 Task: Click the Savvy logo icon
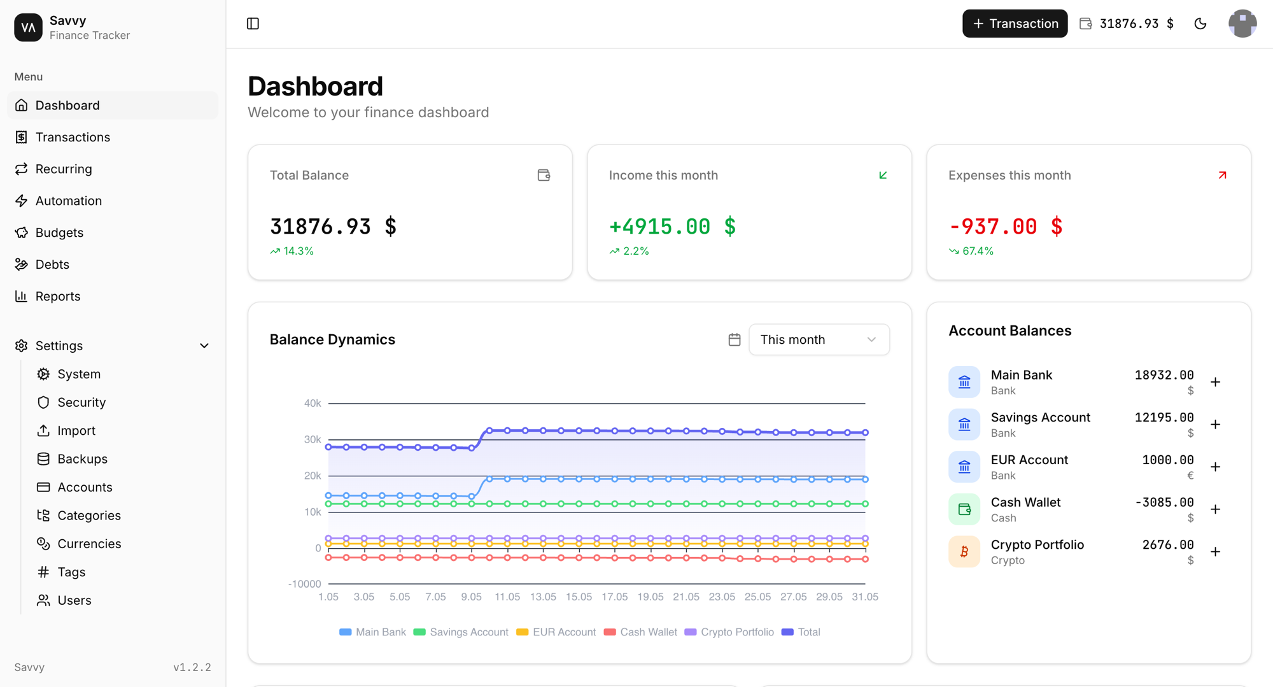click(28, 27)
